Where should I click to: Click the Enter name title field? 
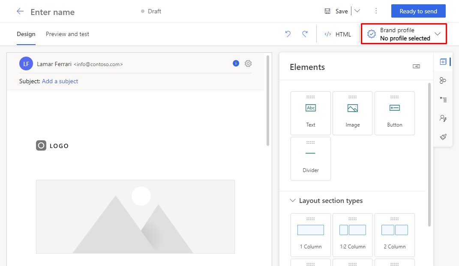coord(53,12)
